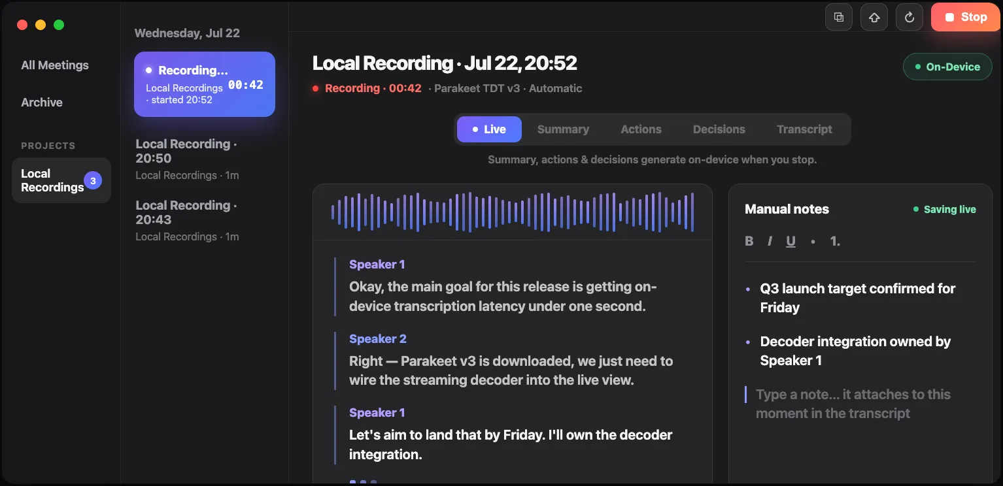Open the Actions tab
Screen dimensions: 1003x486
[641, 129]
